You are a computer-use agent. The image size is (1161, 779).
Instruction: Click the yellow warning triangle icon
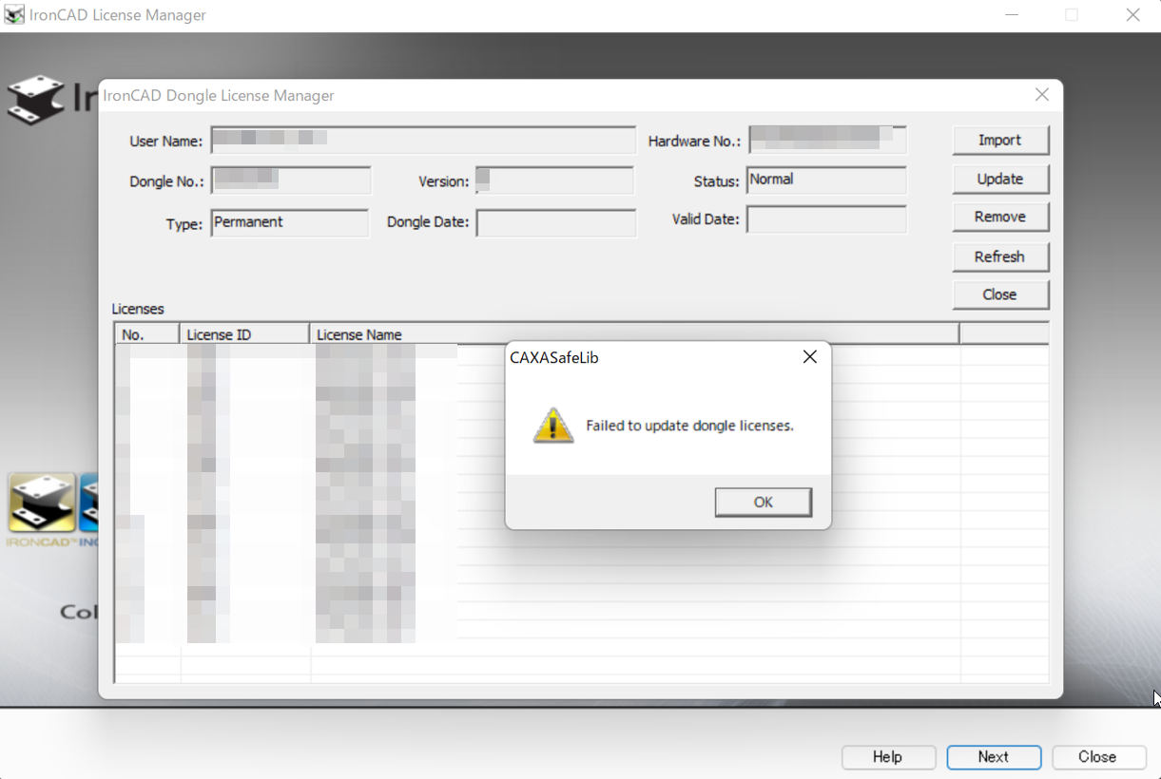553,426
